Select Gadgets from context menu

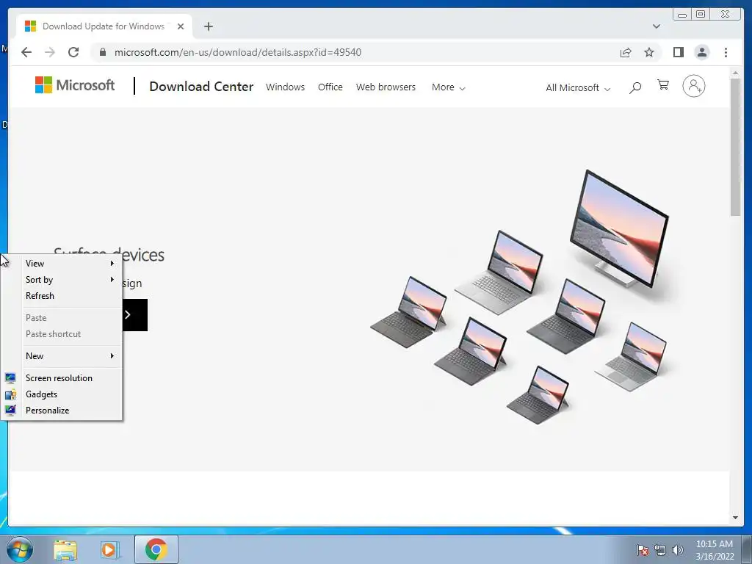62,394
